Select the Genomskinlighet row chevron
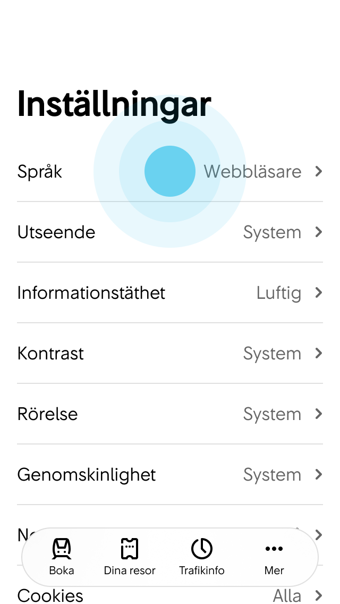The height and width of the screenshot is (604, 340). [x=318, y=475]
